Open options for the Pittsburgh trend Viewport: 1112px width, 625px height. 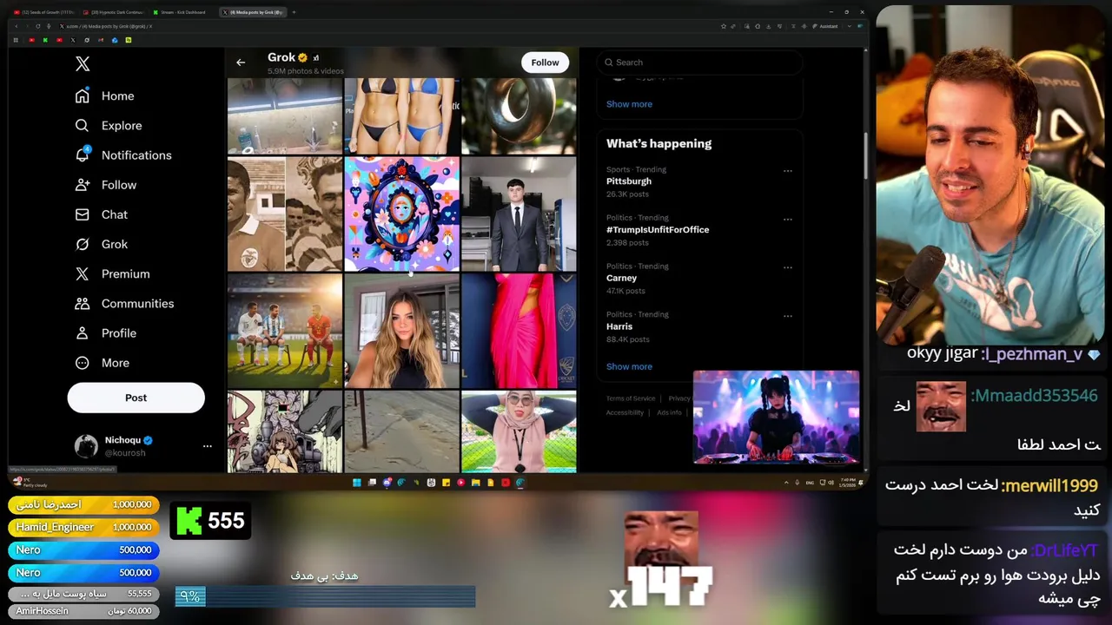coord(788,171)
